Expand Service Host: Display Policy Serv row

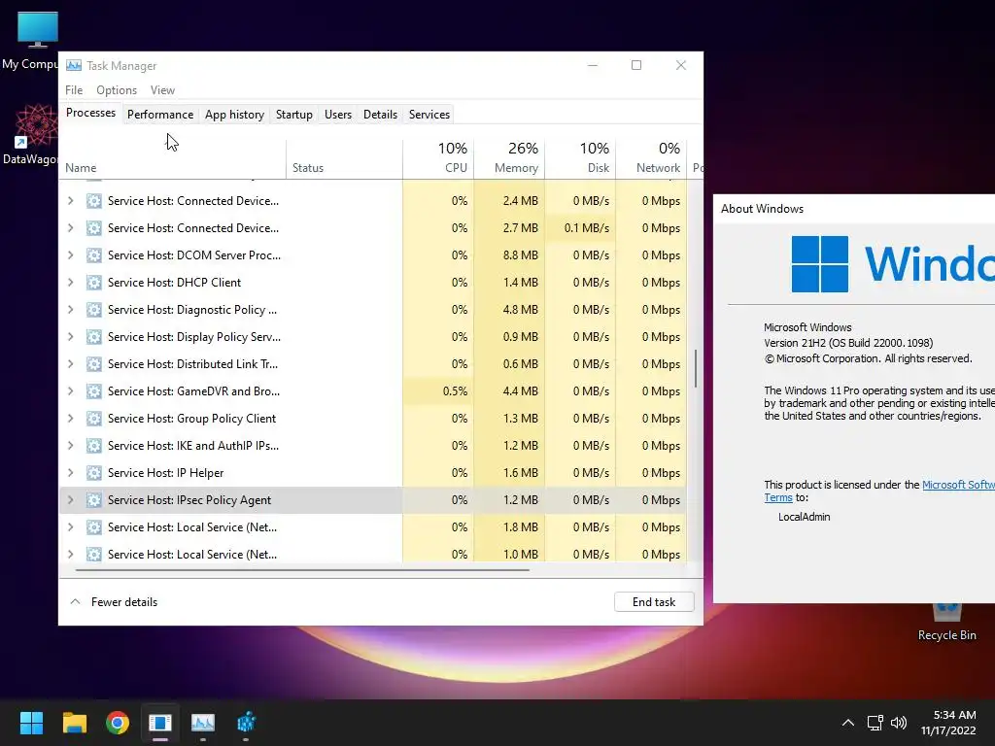[x=70, y=337]
